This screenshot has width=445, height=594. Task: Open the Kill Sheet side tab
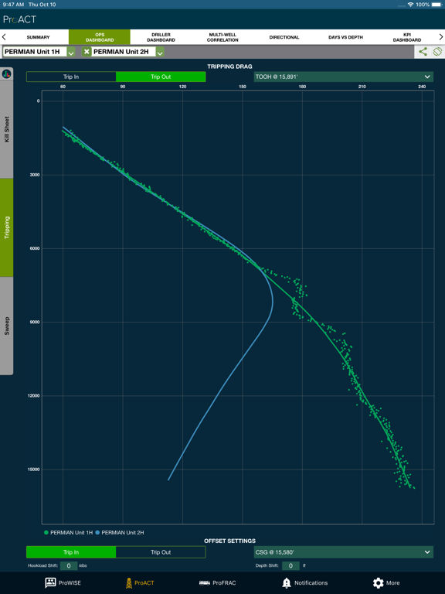pyautogui.click(x=6, y=129)
